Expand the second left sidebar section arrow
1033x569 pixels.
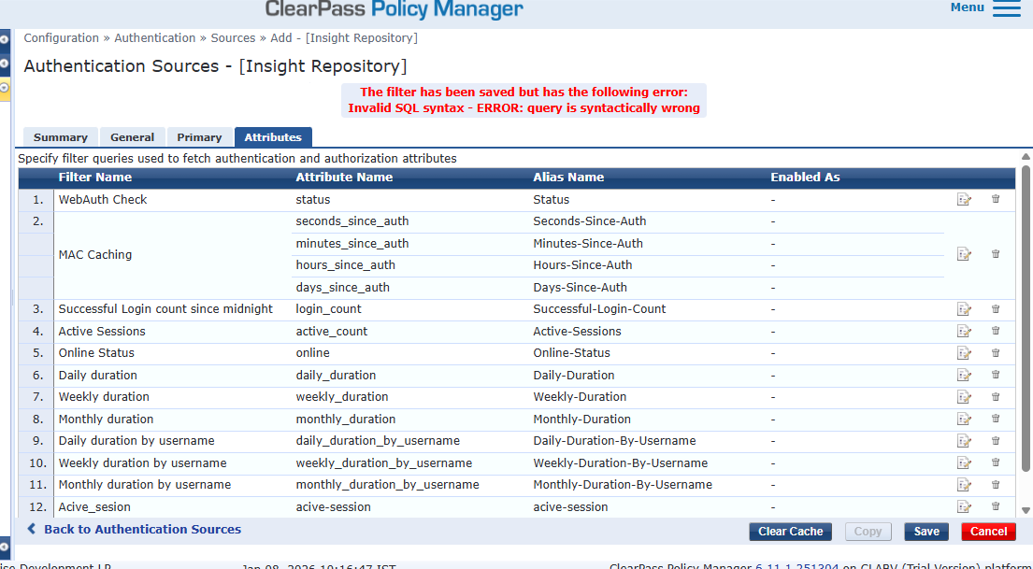click(5, 64)
